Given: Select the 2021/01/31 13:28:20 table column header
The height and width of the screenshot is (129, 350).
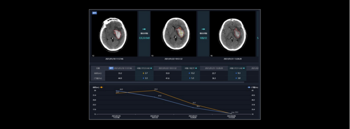Looking at the screenshot, I should click(x=214, y=68).
